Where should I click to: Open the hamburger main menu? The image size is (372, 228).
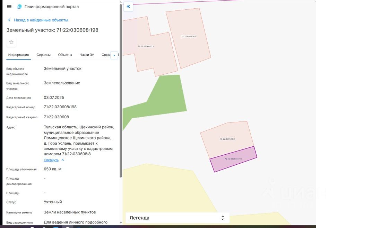tap(9, 7)
